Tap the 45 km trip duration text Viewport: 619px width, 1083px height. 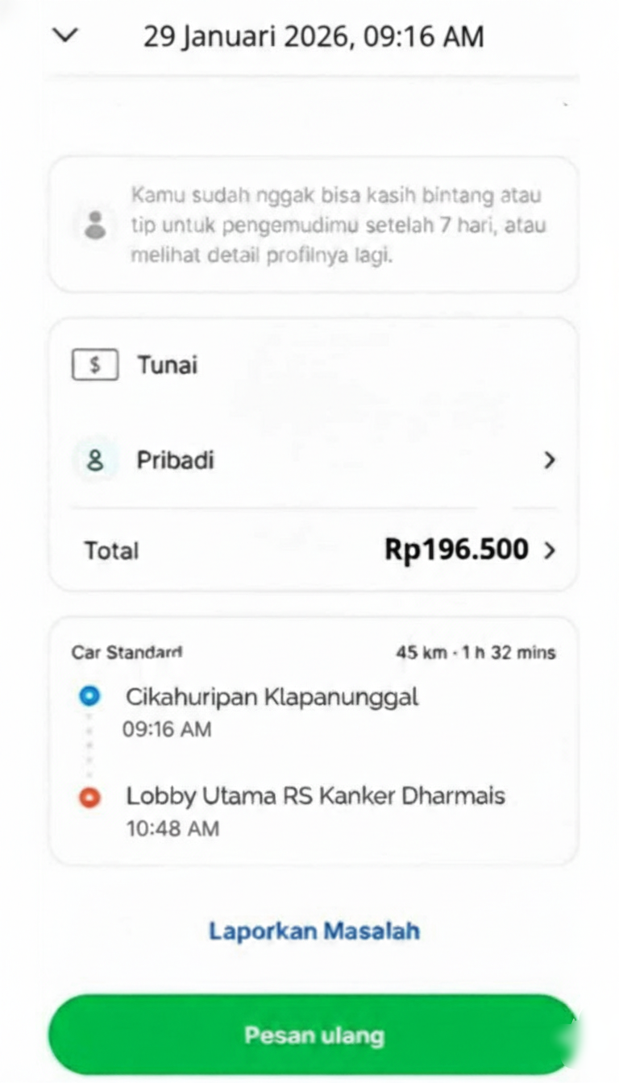tap(476, 653)
